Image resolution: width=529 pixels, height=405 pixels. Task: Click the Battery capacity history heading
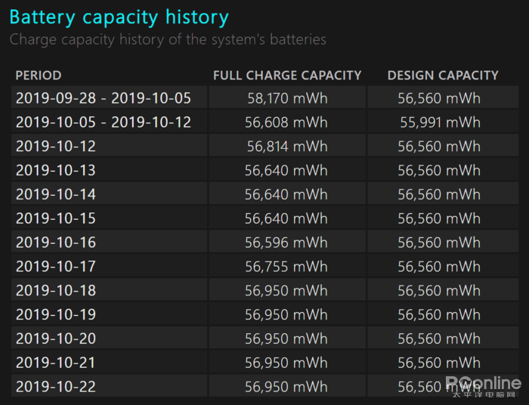(119, 17)
